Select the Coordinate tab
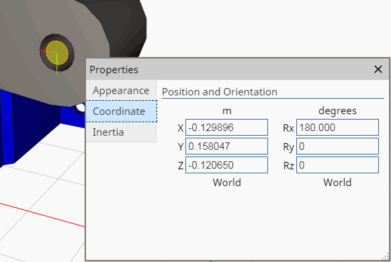Screen dimensions: 391x262 [122, 111]
